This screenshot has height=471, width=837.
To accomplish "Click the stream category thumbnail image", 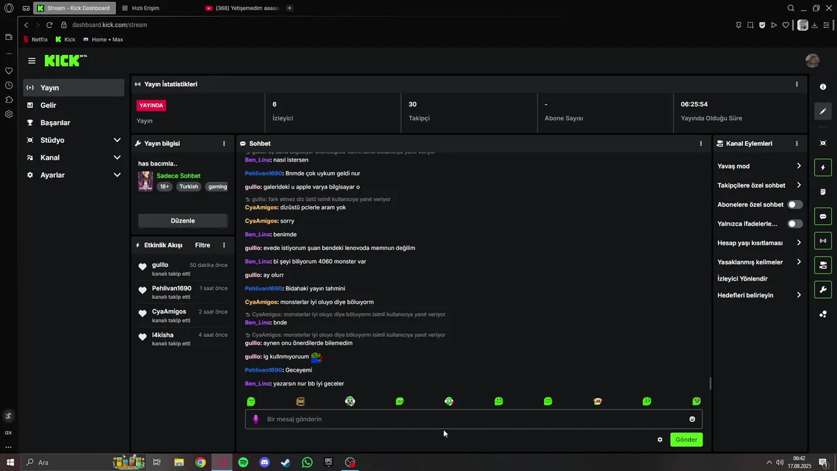I will (145, 181).
